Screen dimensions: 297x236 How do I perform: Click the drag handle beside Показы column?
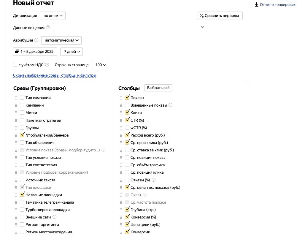[x=121, y=98]
